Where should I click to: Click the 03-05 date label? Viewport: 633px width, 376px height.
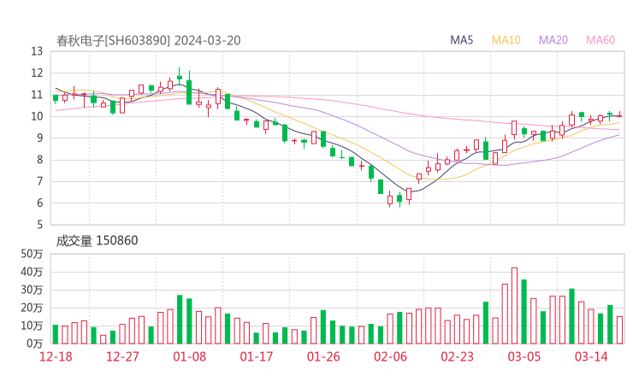[x=524, y=356]
